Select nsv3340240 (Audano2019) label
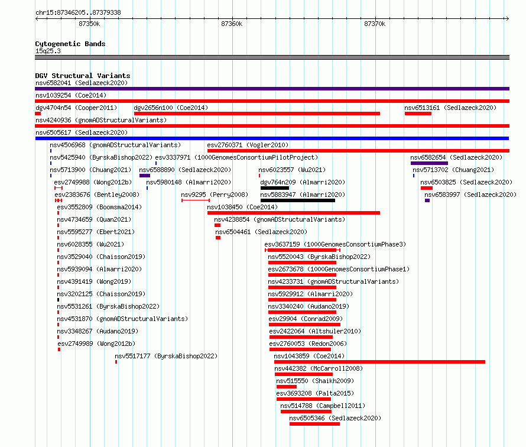This screenshot has height=447, width=526. click(x=309, y=306)
